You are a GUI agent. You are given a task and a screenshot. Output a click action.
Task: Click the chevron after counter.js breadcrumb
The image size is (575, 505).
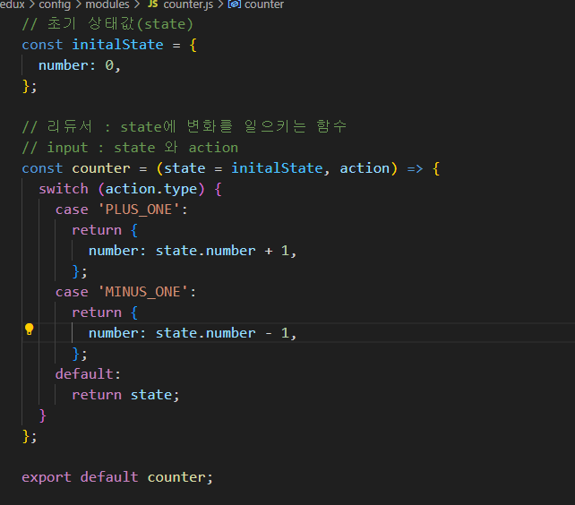[x=220, y=4]
